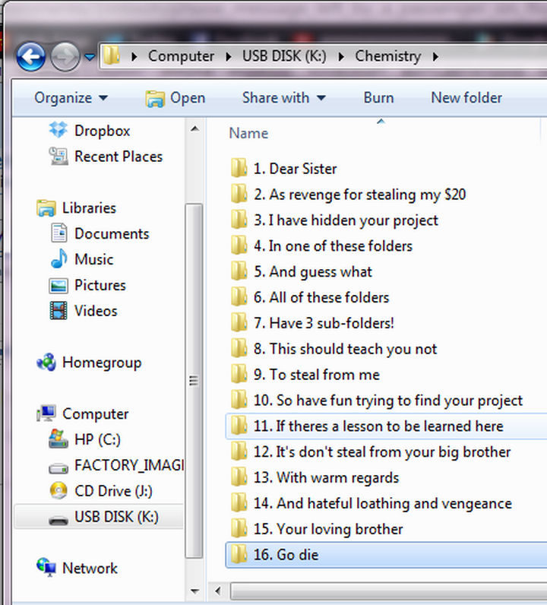This screenshot has width=547, height=605.
Task: Click the Burn toolbar button
Action: pos(378,98)
